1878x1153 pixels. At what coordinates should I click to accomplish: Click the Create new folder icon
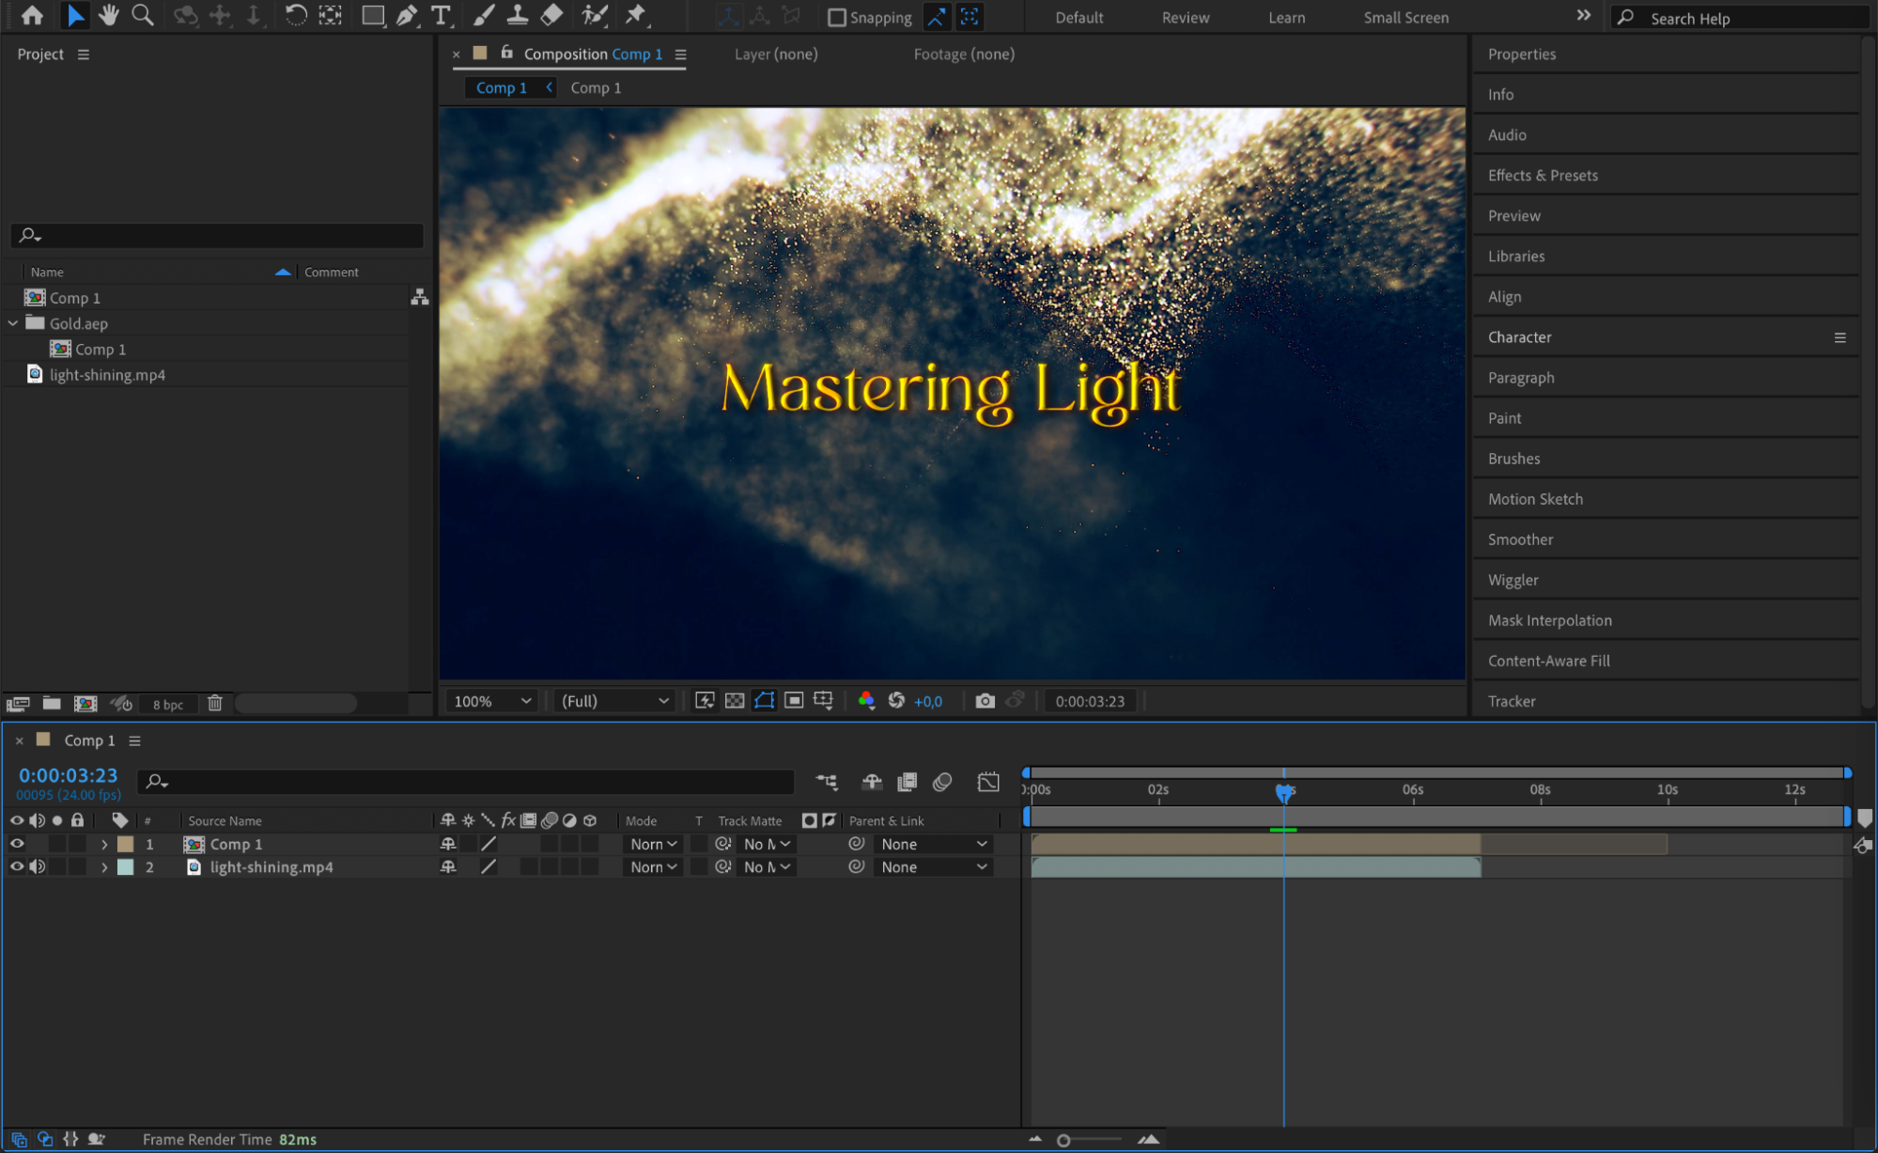[52, 703]
